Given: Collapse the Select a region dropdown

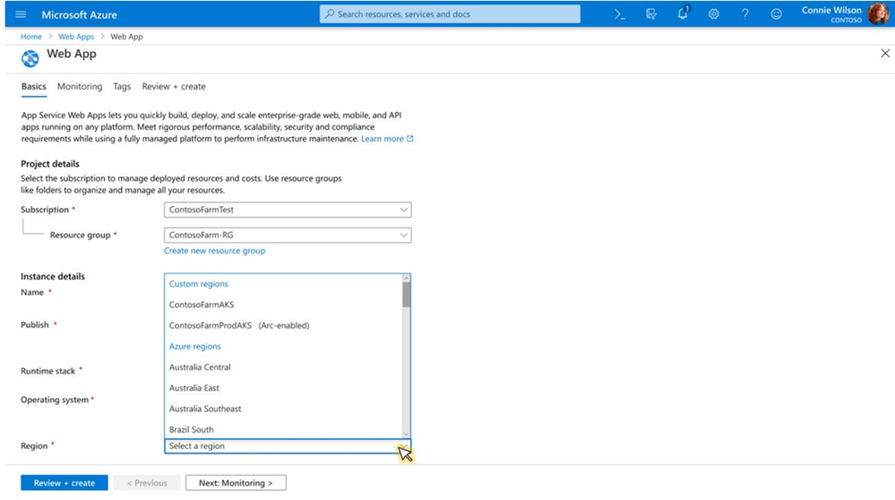Looking at the screenshot, I should [x=288, y=446].
